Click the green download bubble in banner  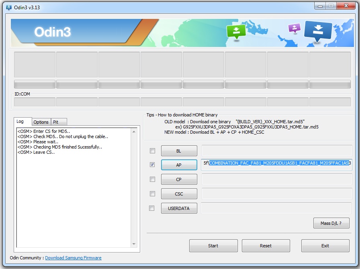236,31
